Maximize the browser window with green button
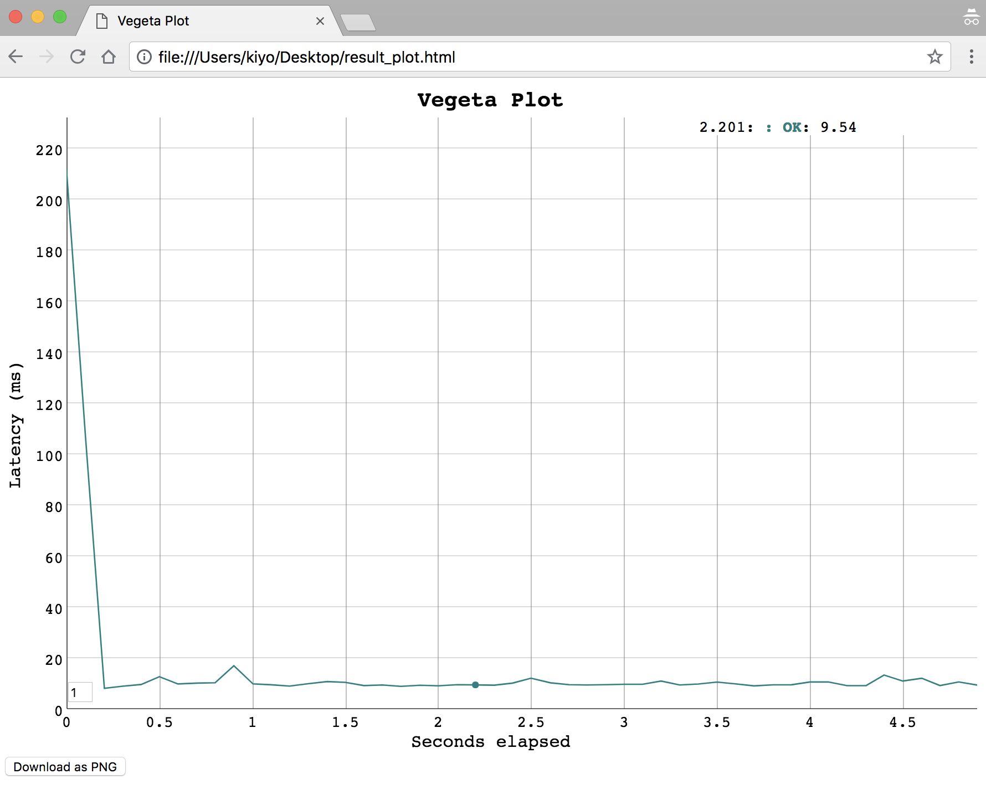986x789 pixels. (60, 17)
